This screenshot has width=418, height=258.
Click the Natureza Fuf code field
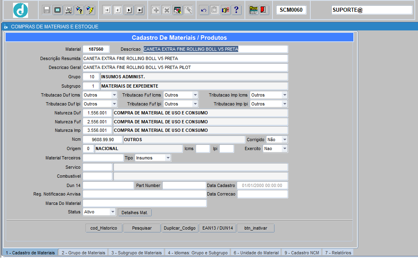point(97,122)
